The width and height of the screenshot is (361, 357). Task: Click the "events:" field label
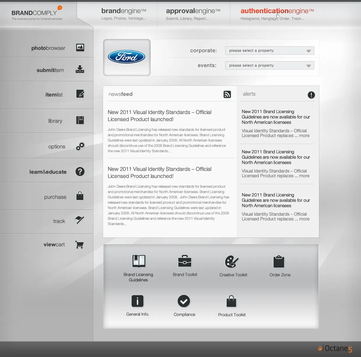click(207, 66)
